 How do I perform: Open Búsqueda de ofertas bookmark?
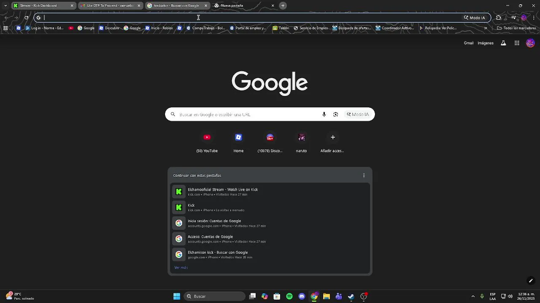click(x=351, y=28)
